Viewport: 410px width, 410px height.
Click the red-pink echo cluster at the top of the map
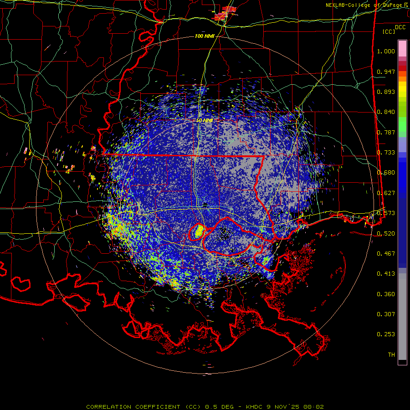225,13
